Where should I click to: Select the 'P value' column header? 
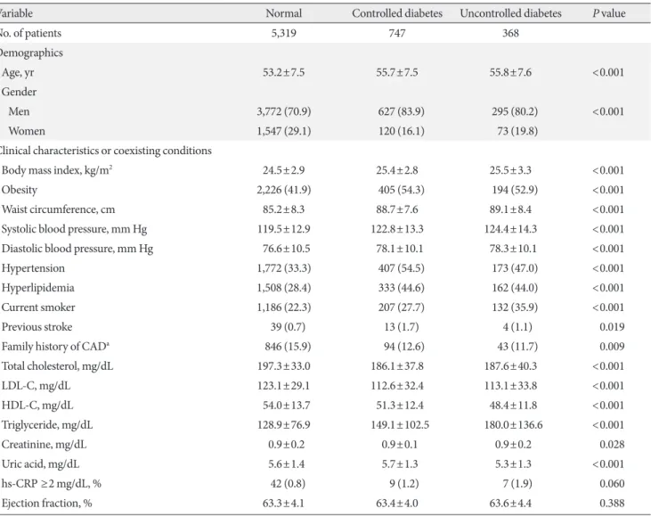[608, 13]
